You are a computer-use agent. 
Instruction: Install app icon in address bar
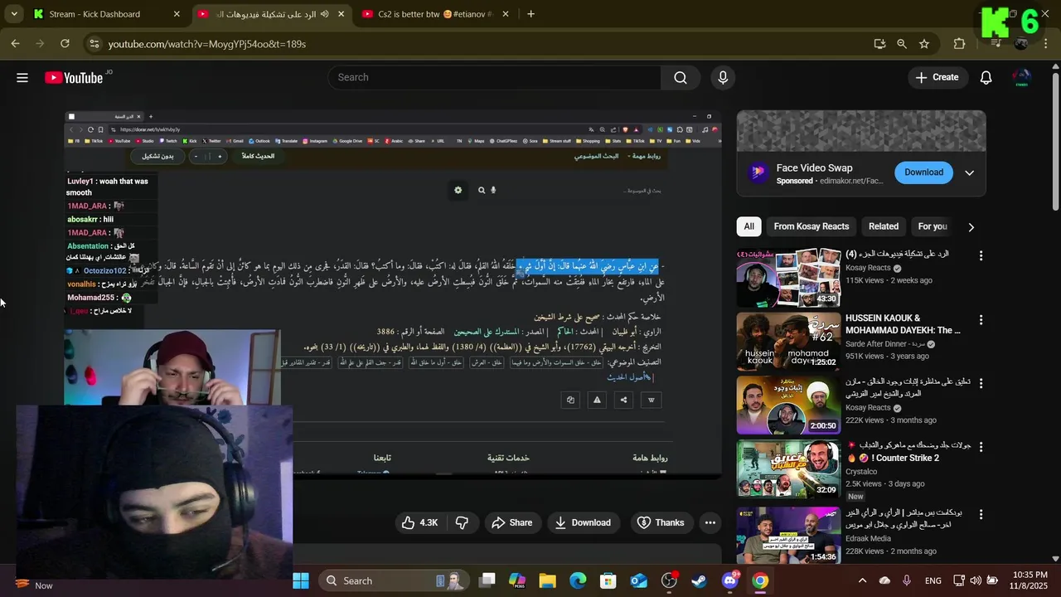879,44
